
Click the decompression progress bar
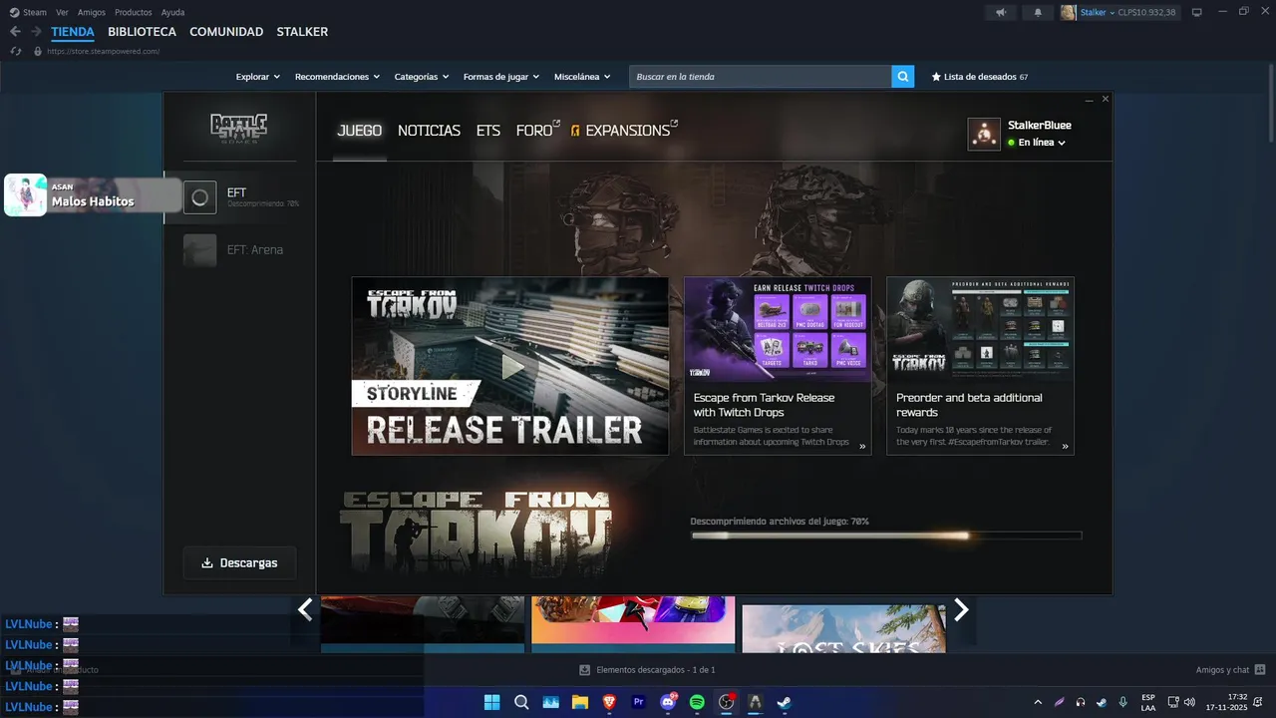coord(886,536)
